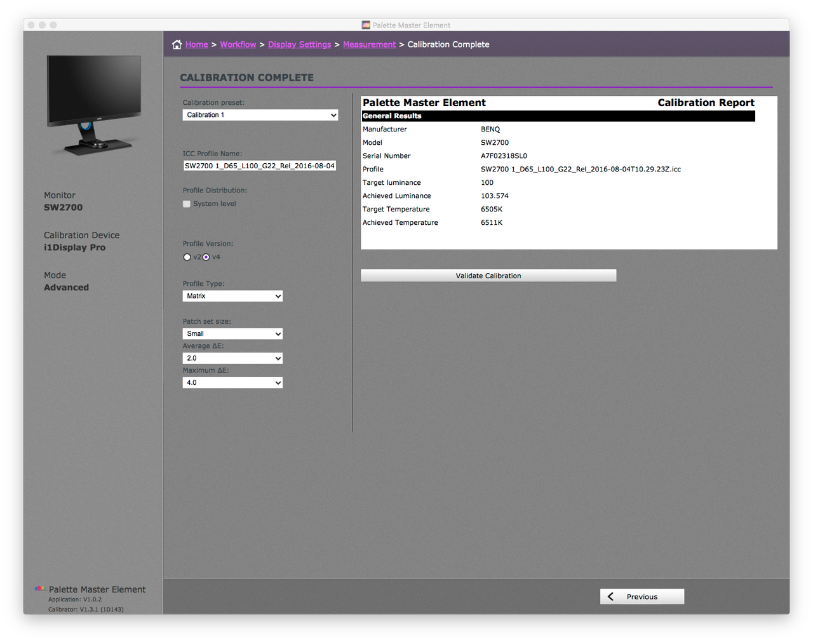Go to the Workflow breadcrumb link

click(238, 44)
